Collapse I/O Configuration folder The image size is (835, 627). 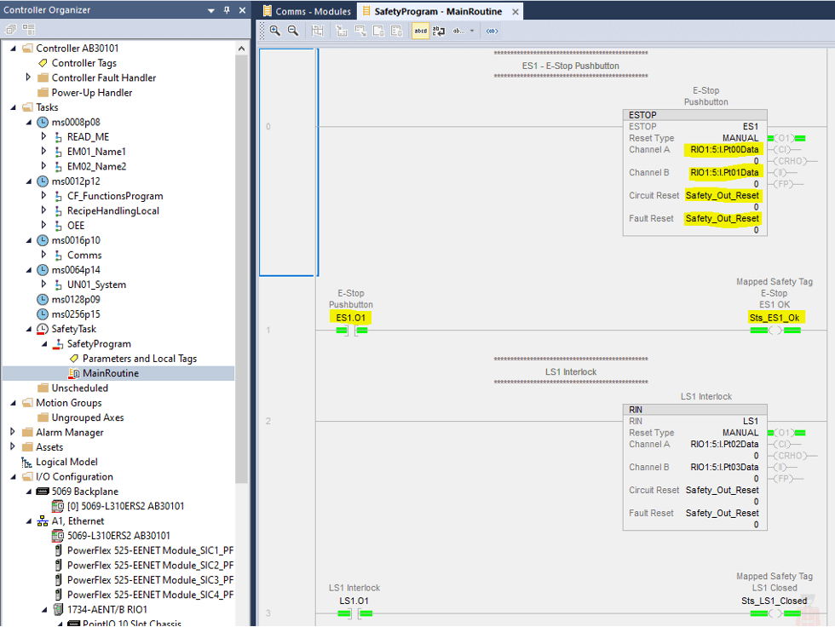14,477
